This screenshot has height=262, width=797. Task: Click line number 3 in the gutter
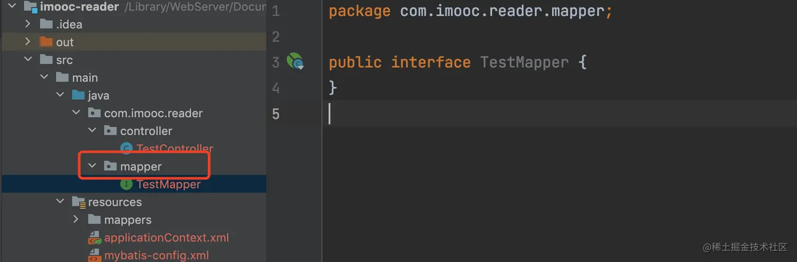(x=276, y=63)
